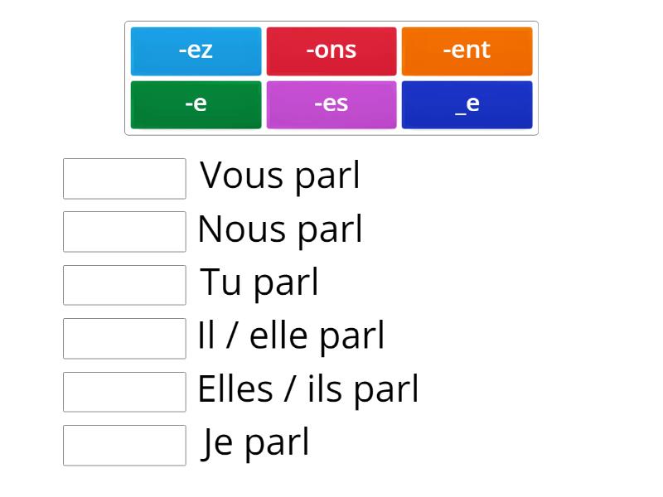Select the green -e ending tile
Screen dimensions: 663x497
coord(196,104)
